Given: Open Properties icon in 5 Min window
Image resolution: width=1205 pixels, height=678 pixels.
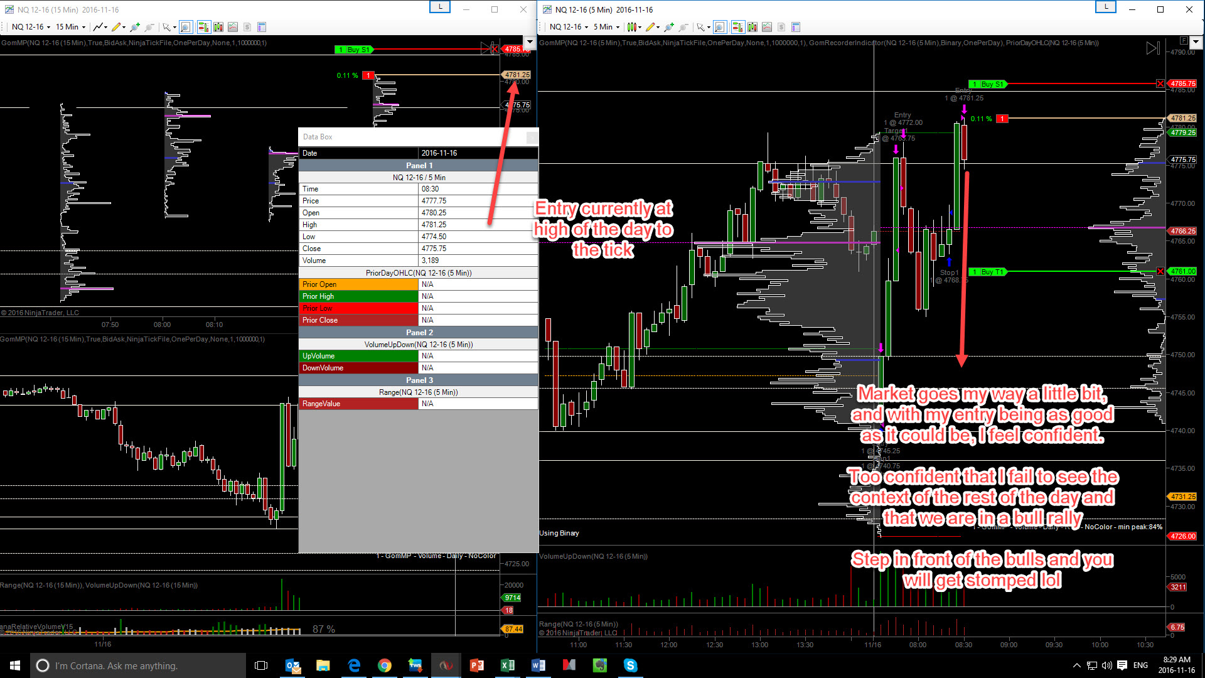Looking at the screenshot, I should [x=796, y=27].
